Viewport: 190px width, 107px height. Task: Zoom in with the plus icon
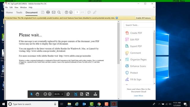tap(50, 94)
